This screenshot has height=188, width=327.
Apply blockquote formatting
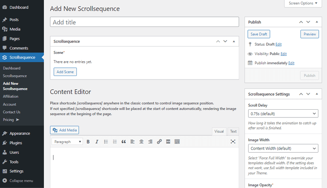coord(124,142)
